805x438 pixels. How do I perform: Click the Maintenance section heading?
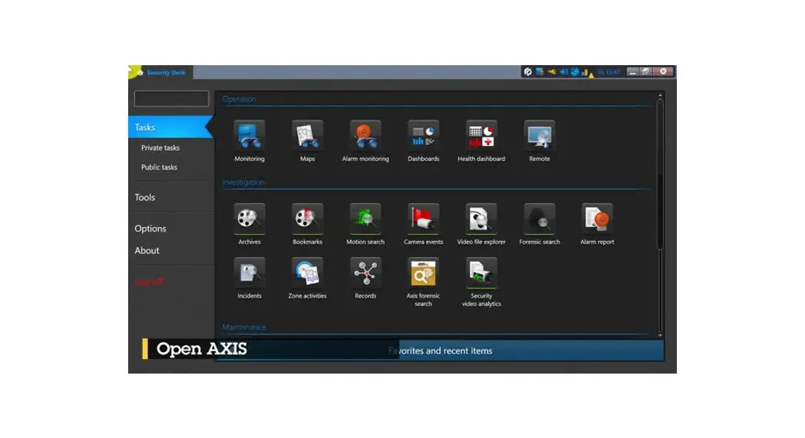coord(244,328)
